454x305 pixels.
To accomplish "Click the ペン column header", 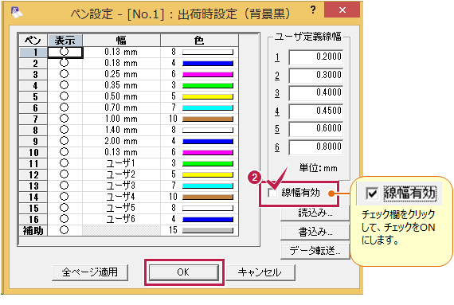I will pyautogui.click(x=33, y=41).
